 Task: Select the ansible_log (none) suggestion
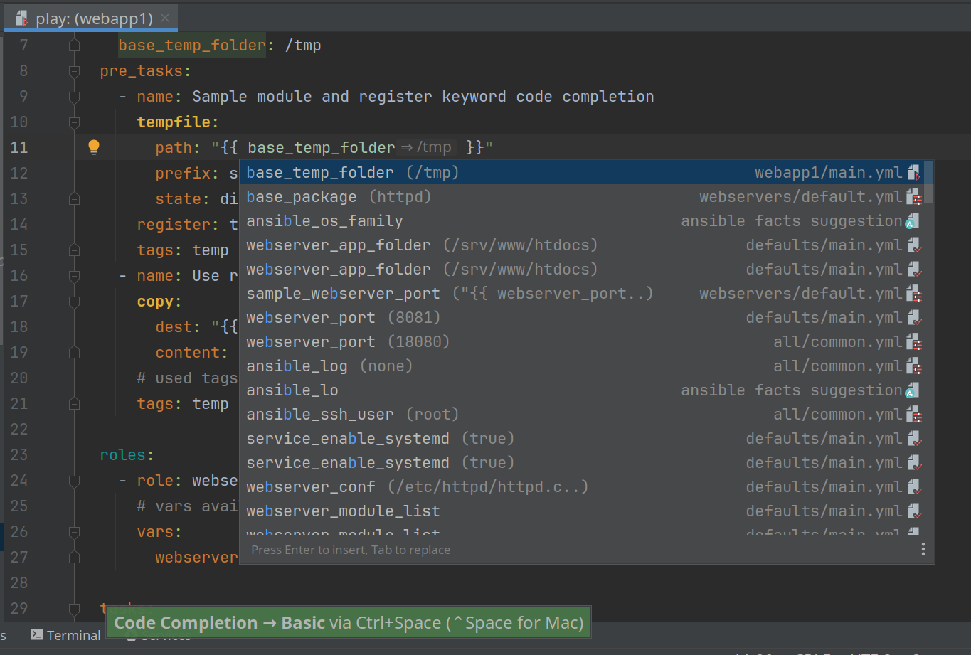click(583, 366)
